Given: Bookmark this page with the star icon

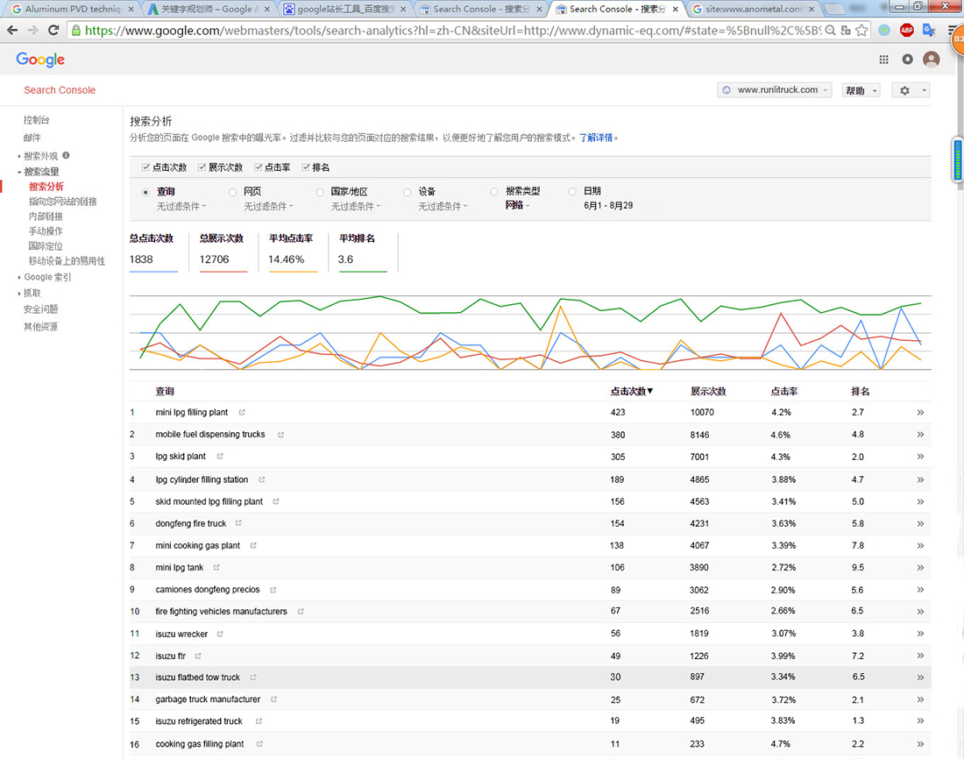Looking at the screenshot, I should click(862, 30).
